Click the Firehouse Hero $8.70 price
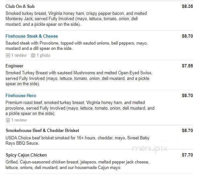209x176 pixels. click(x=188, y=95)
